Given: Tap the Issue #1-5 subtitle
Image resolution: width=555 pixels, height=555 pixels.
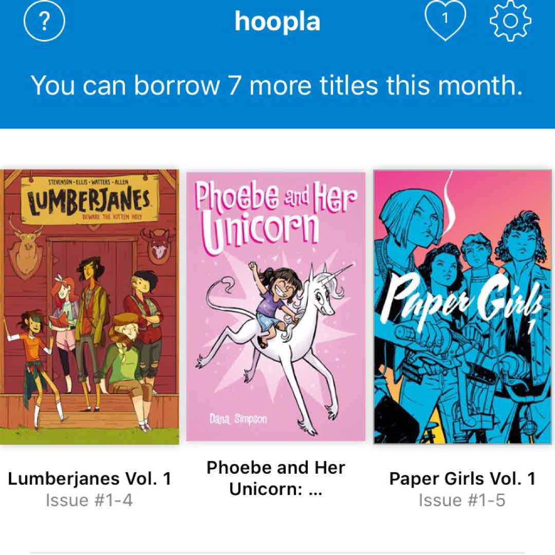Looking at the screenshot, I should click(x=462, y=501).
